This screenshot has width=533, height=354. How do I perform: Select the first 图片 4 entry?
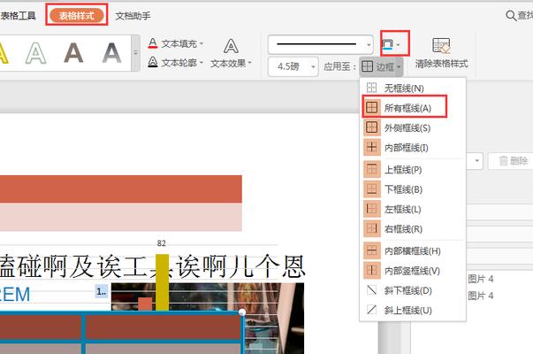481,279
